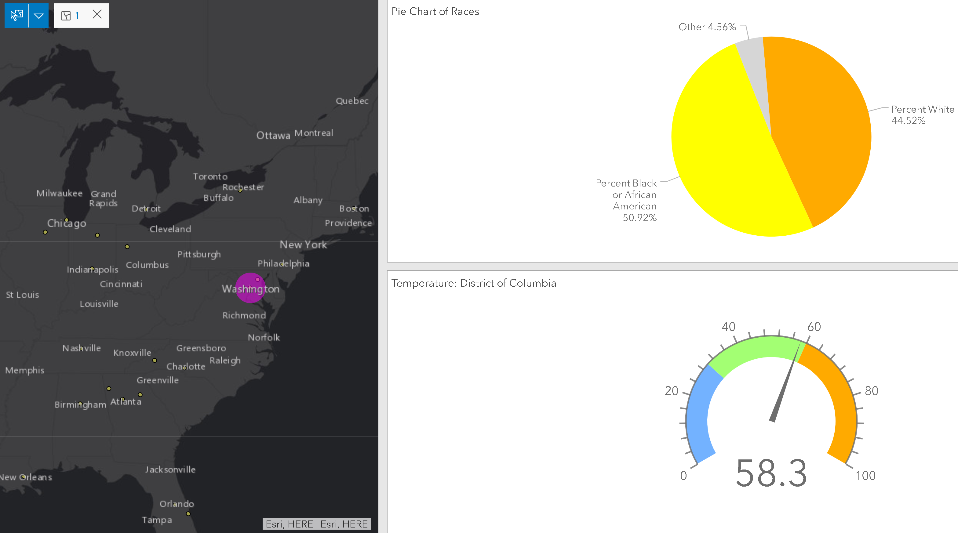Image resolution: width=958 pixels, height=533 pixels.
Task: Clear the map selection with X
Action: click(x=97, y=14)
